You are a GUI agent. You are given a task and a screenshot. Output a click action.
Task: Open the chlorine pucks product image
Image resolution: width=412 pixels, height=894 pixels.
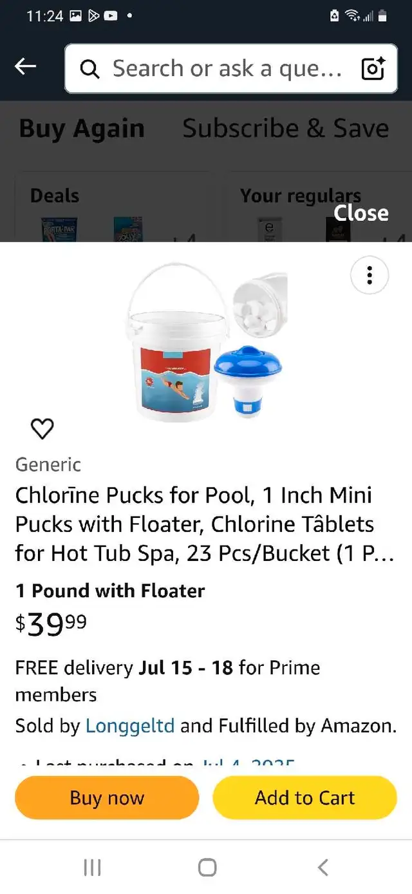pos(206,342)
